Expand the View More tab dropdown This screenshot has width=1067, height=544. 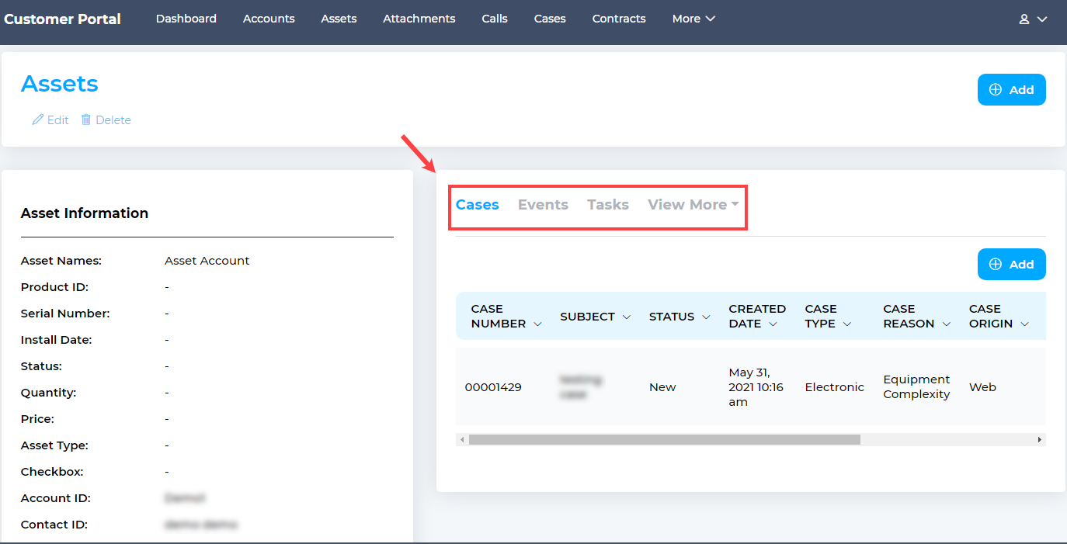pos(692,205)
